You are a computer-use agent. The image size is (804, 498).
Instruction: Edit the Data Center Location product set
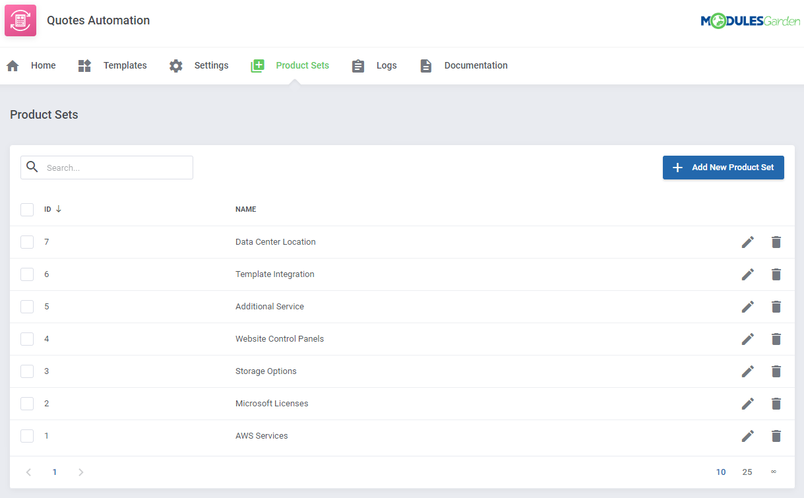pyautogui.click(x=747, y=242)
